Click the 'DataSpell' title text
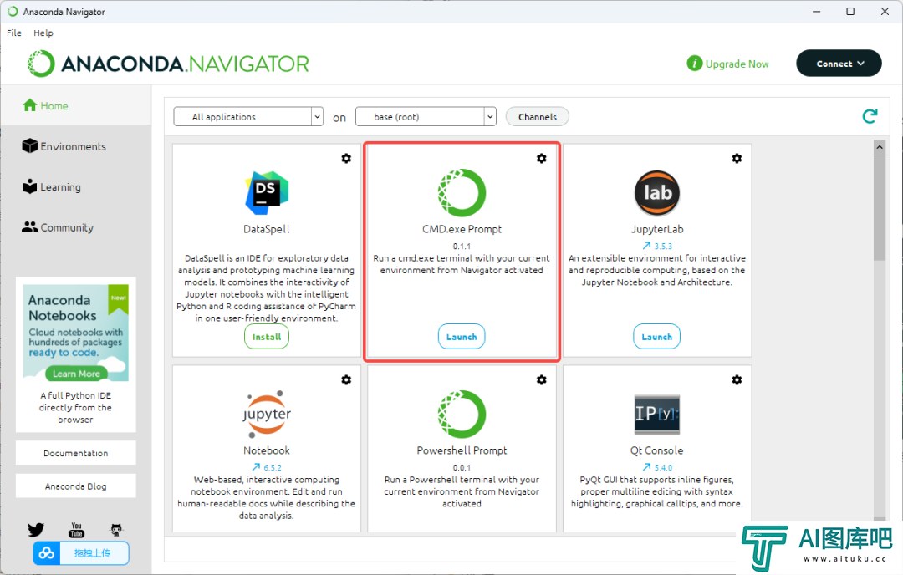 pos(267,229)
